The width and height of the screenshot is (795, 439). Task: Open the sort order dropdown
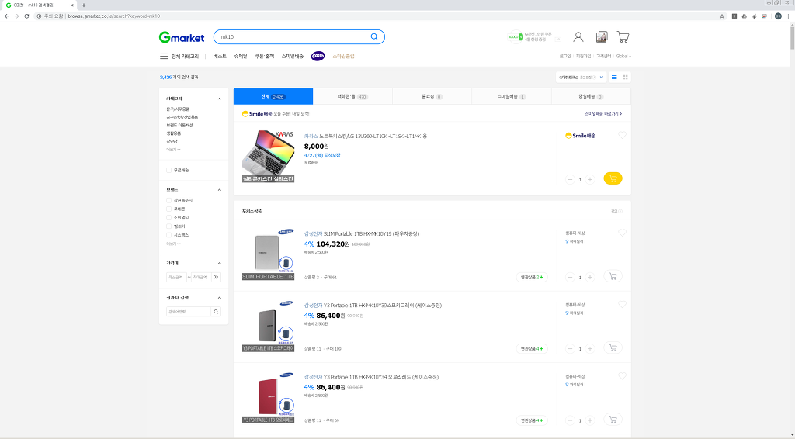(581, 78)
